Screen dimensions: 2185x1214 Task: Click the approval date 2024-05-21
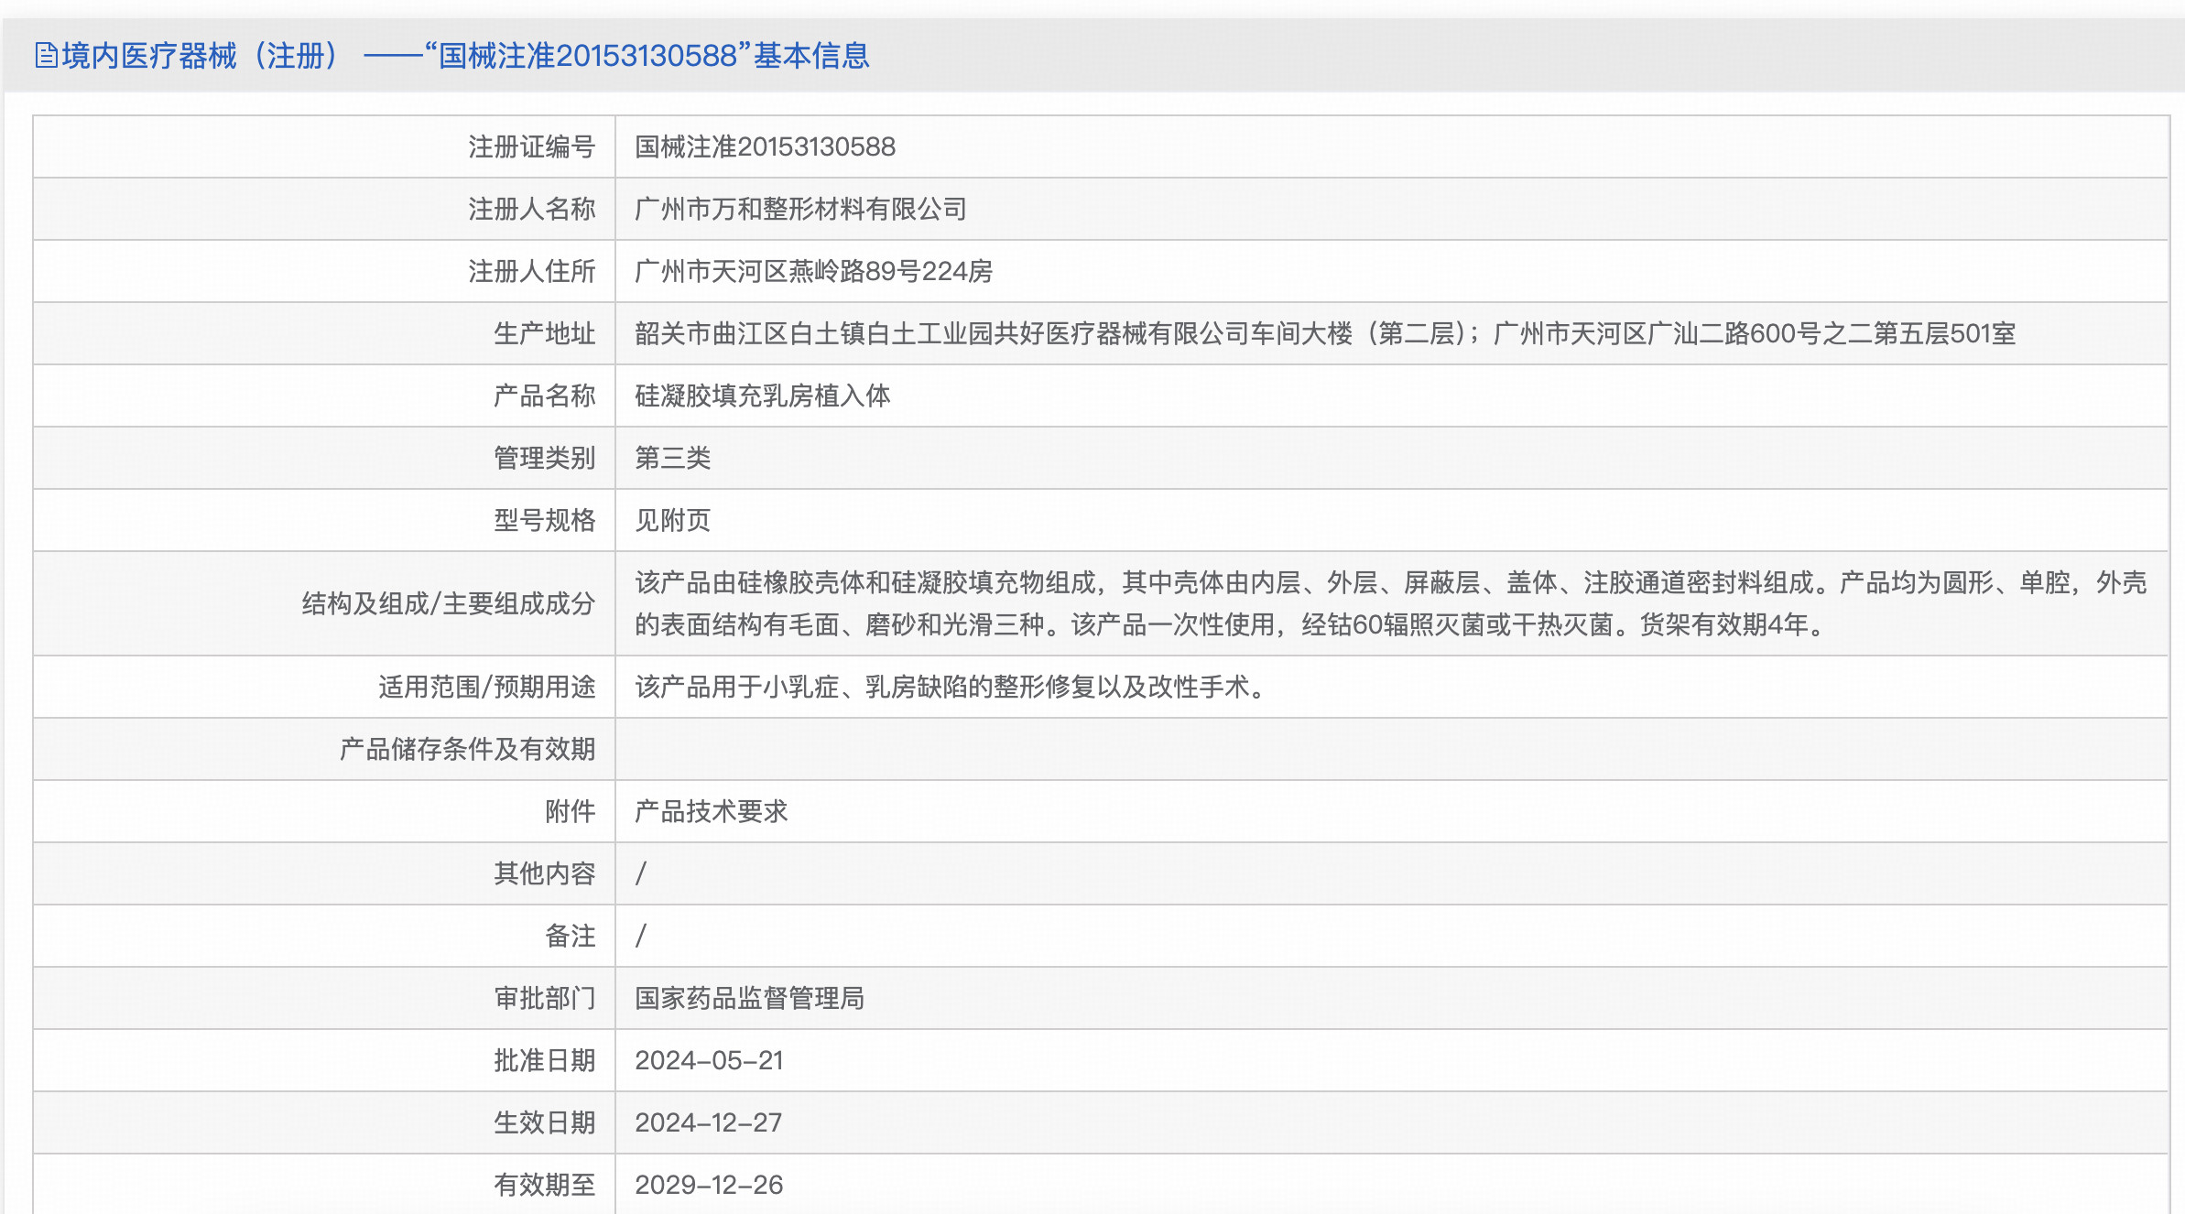[x=710, y=1060]
